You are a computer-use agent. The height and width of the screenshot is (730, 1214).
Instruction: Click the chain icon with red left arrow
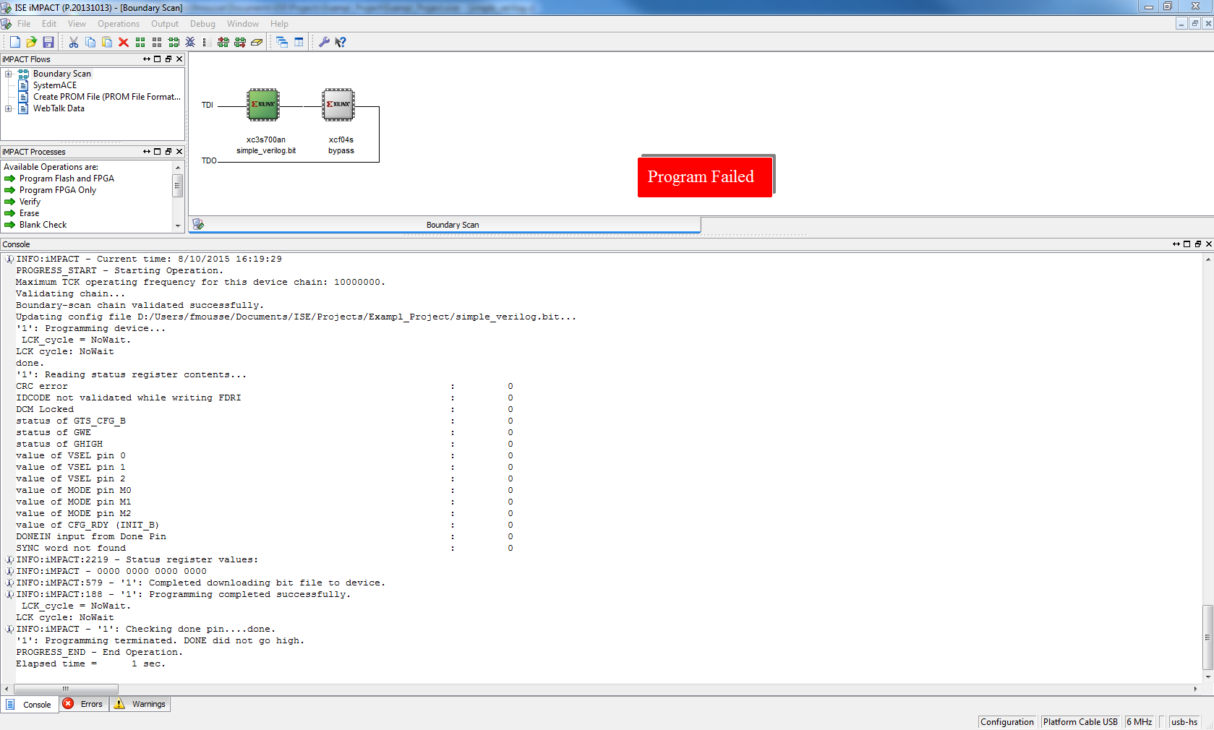click(x=223, y=43)
